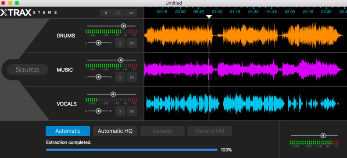Image resolution: width=347 pixels, height=158 pixels.
Task: Click the DRUMS pan slider knob
Action: [98, 43]
